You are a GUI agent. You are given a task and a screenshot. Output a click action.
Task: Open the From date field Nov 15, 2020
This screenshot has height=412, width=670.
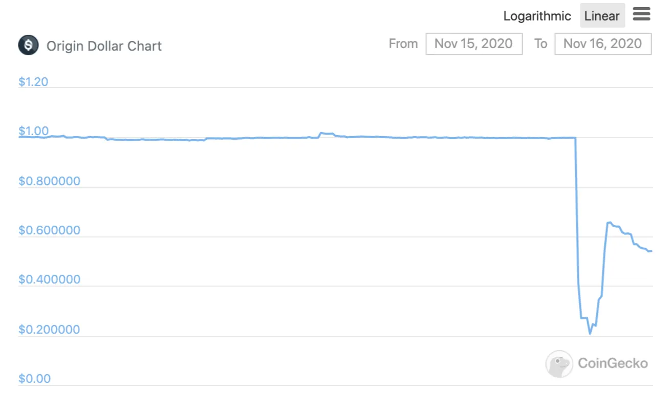click(x=473, y=44)
